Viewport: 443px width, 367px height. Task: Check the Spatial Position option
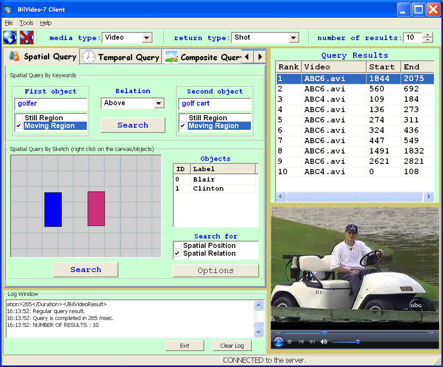pyautogui.click(x=177, y=245)
